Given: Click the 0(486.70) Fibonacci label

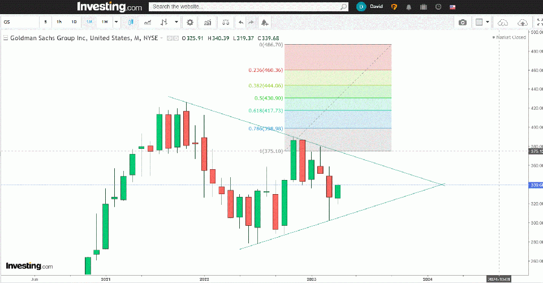Looking at the screenshot, I should pos(271,45).
